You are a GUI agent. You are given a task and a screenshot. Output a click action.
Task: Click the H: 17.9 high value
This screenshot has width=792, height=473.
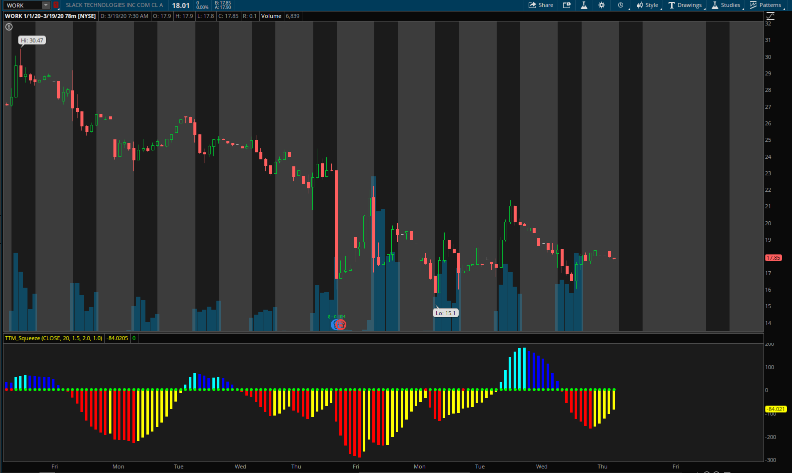pos(184,16)
